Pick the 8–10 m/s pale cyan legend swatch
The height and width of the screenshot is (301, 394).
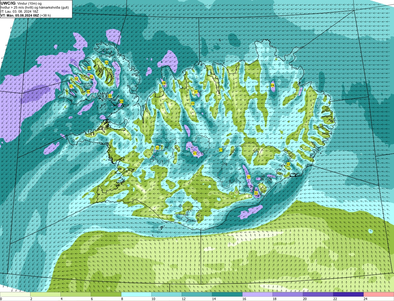[x=136, y=295]
